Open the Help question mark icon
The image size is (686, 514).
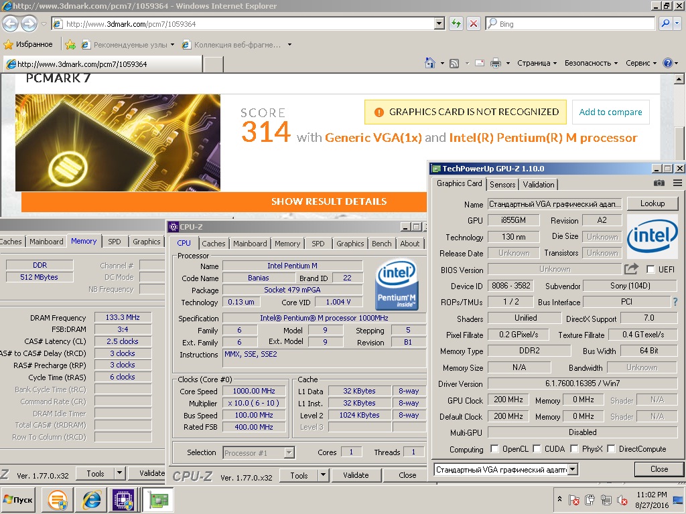[x=668, y=63]
